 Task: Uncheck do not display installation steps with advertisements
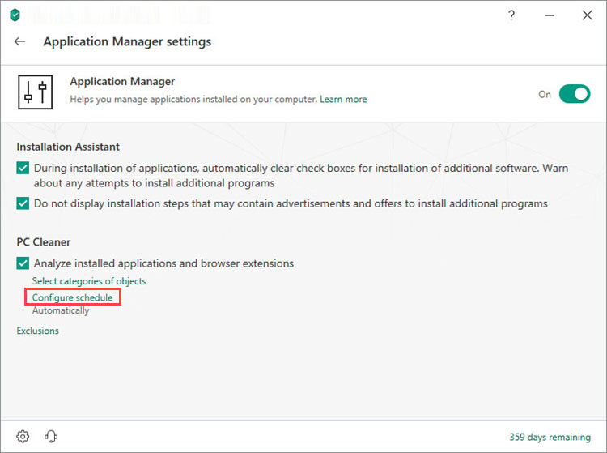click(23, 203)
